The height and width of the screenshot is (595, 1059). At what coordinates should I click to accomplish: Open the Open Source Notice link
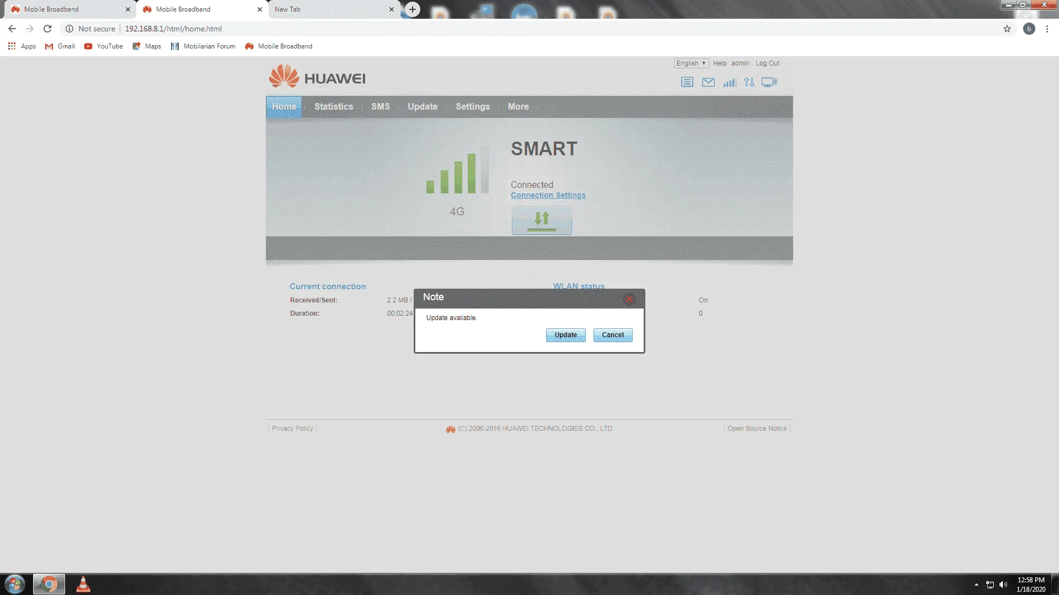tap(757, 429)
